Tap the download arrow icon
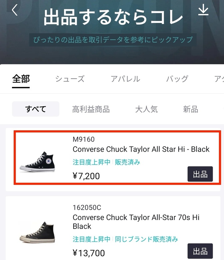The width and height of the screenshot is (224, 260). [x=203, y=9]
